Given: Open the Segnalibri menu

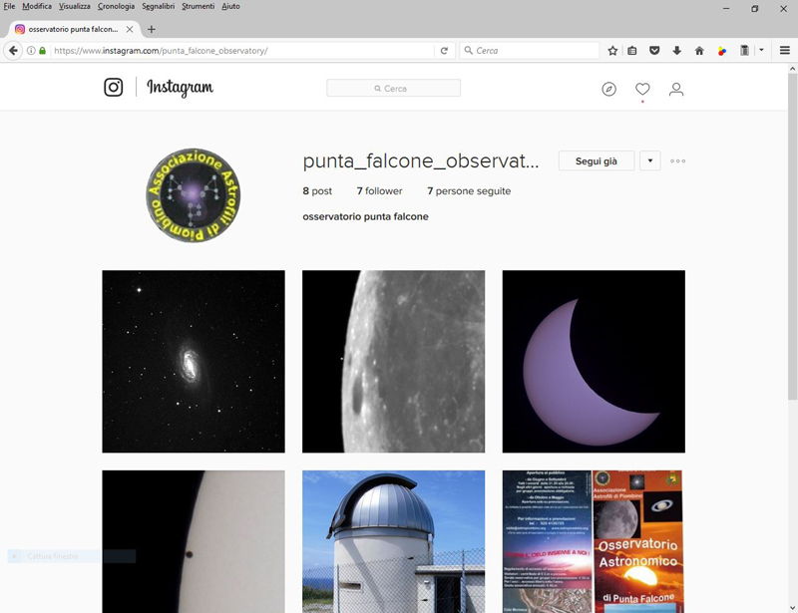Looking at the screenshot, I should (x=159, y=7).
